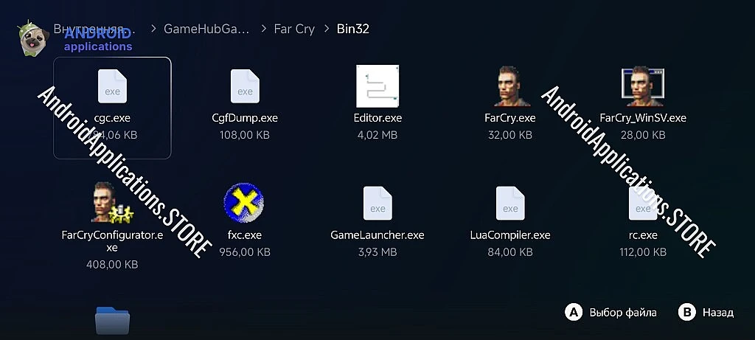Click the Bin32 breadcrumb item
Viewport: 755px width, 340px height.
tap(352, 29)
